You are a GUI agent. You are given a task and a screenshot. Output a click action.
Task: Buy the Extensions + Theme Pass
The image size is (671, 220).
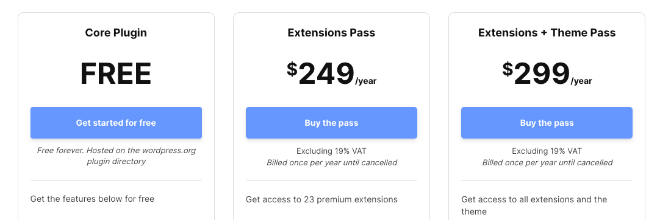tap(547, 123)
